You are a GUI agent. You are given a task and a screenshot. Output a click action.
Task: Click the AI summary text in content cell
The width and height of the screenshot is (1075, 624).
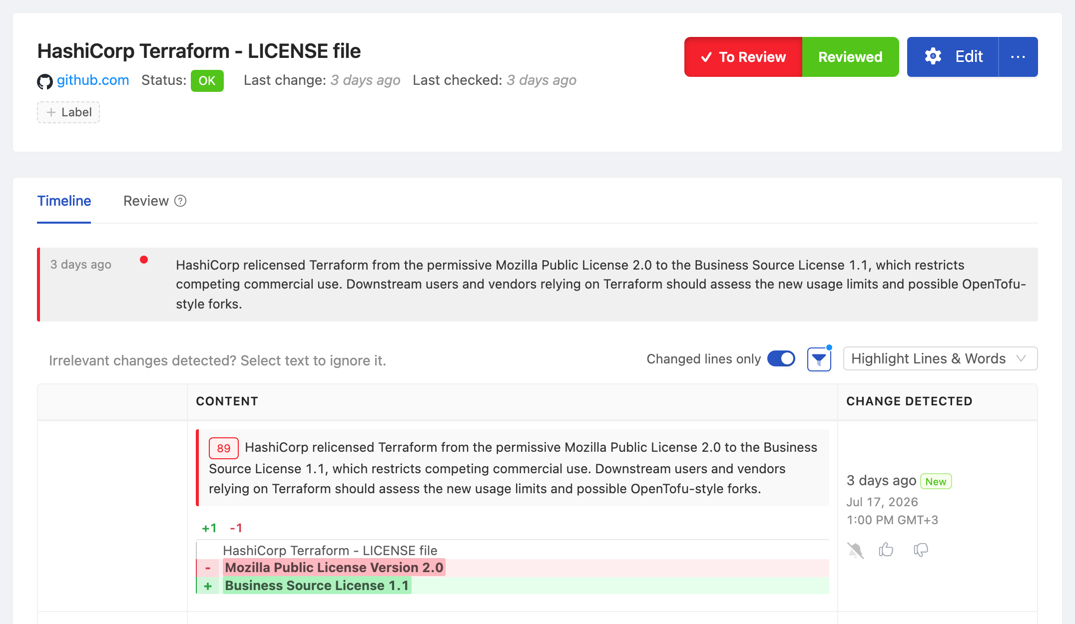[513, 468]
